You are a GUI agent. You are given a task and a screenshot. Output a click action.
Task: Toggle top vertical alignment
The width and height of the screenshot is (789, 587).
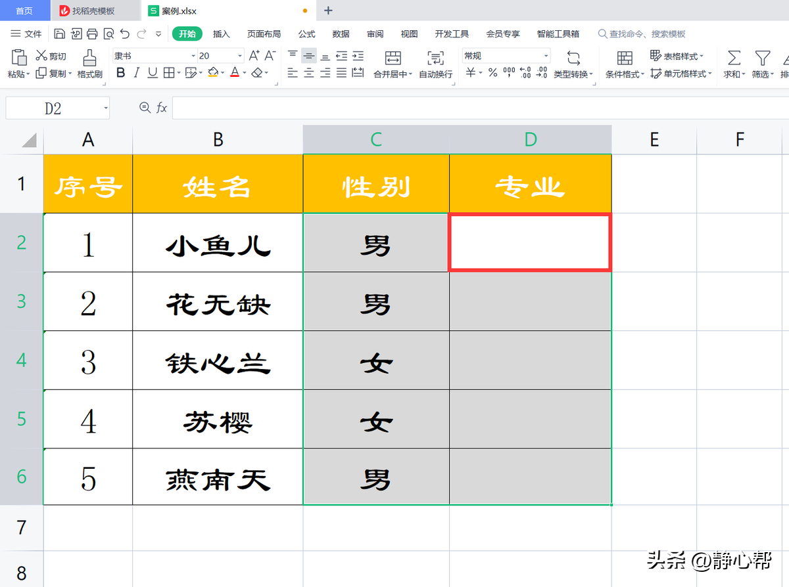click(293, 56)
